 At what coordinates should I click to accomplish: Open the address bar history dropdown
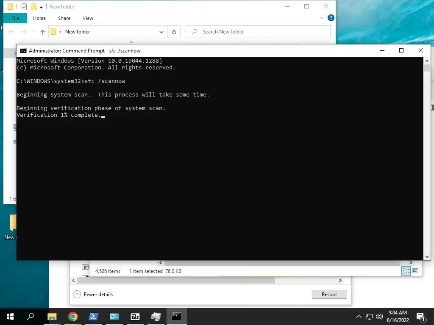161,32
